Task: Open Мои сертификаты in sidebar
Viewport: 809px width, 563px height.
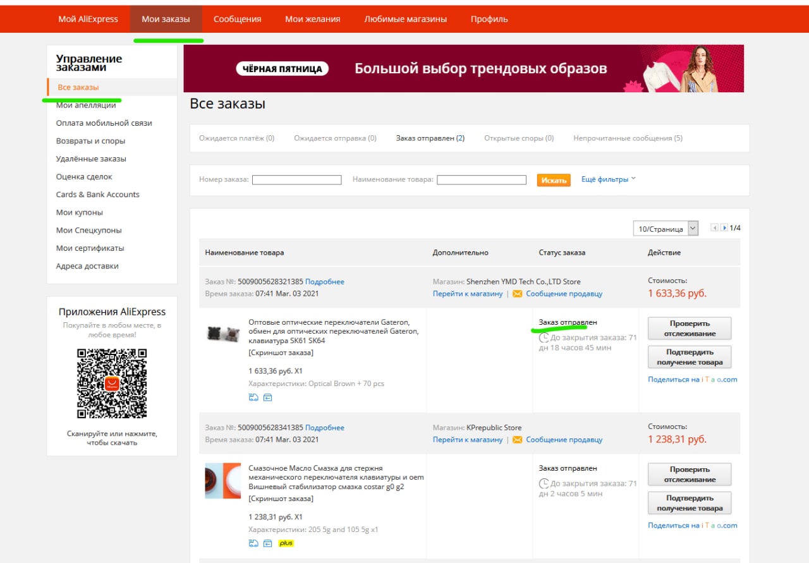Action: pyautogui.click(x=90, y=248)
